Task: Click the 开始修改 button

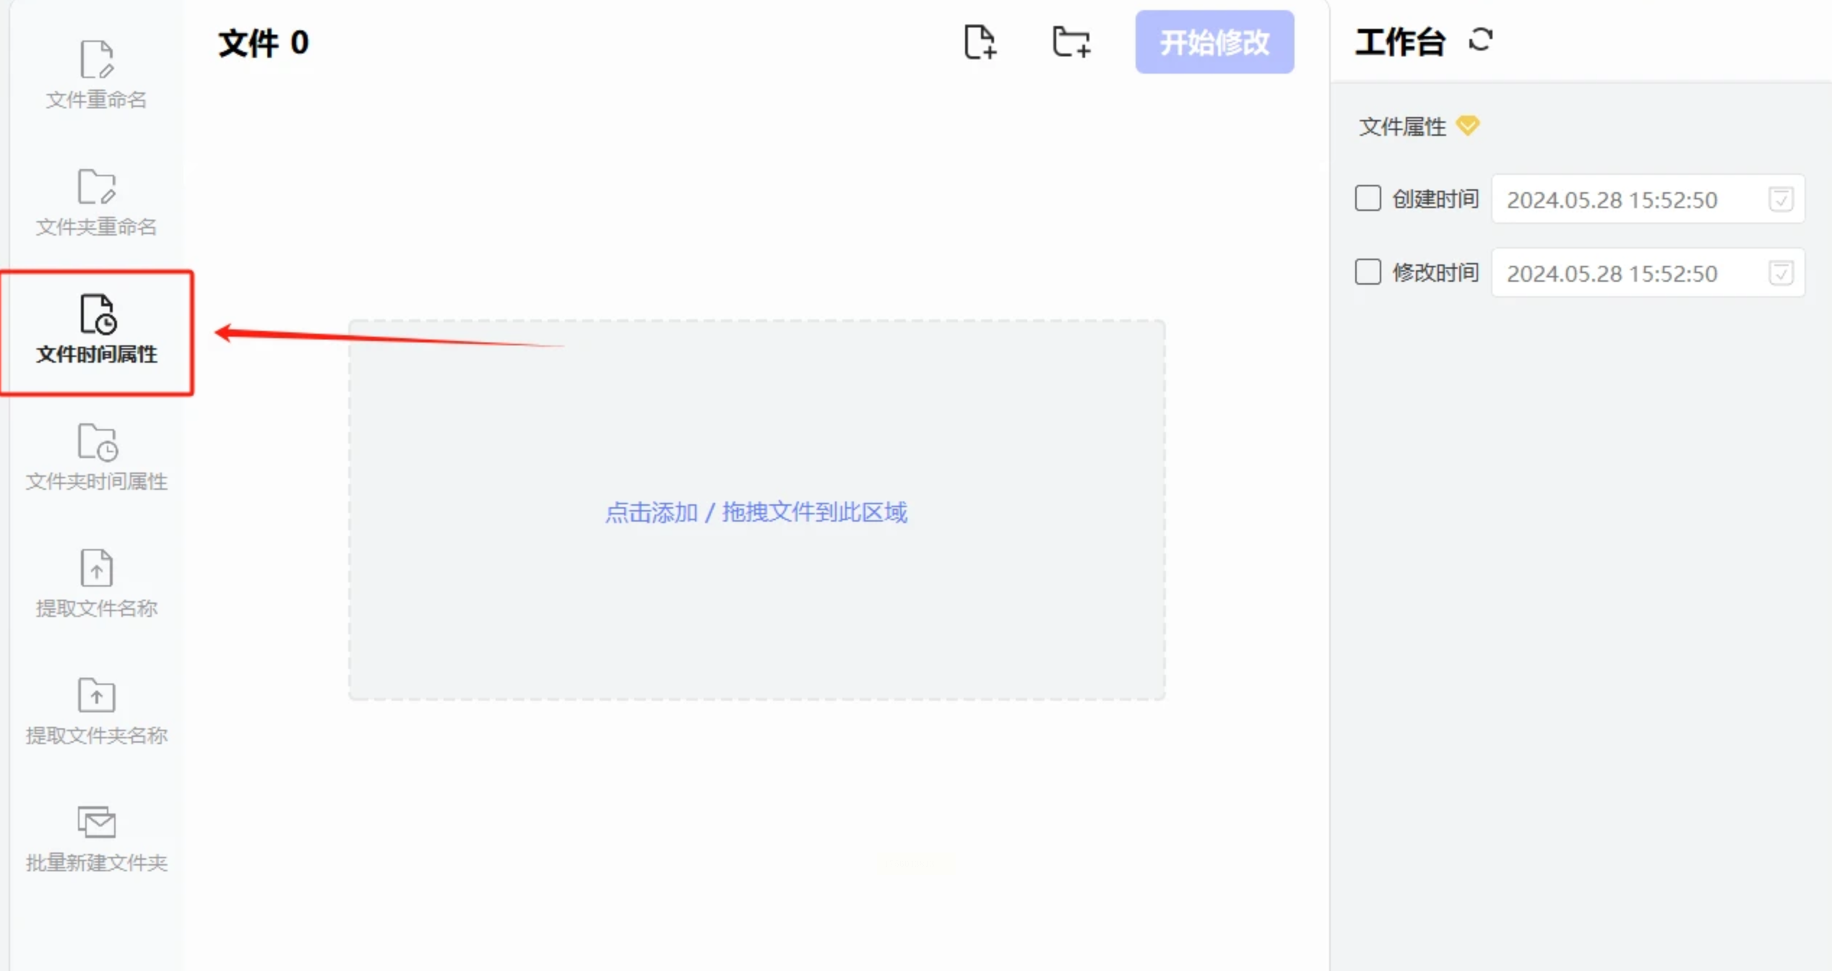Action: [1214, 42]
